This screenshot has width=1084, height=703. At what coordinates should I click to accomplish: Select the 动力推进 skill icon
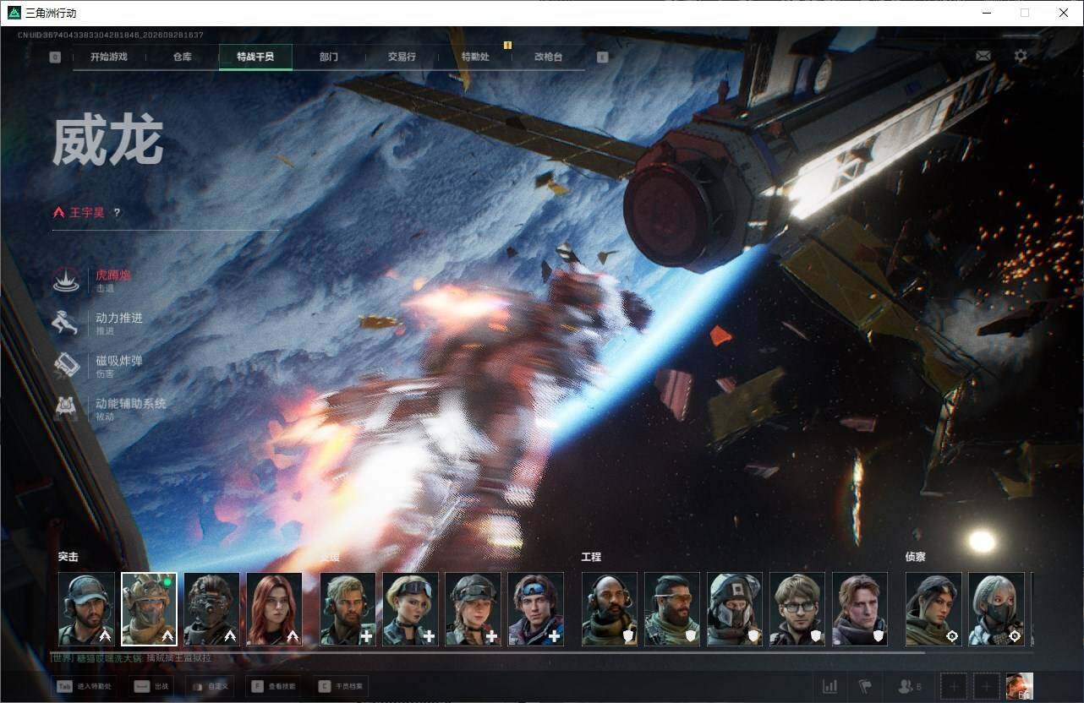coord(66,323)
